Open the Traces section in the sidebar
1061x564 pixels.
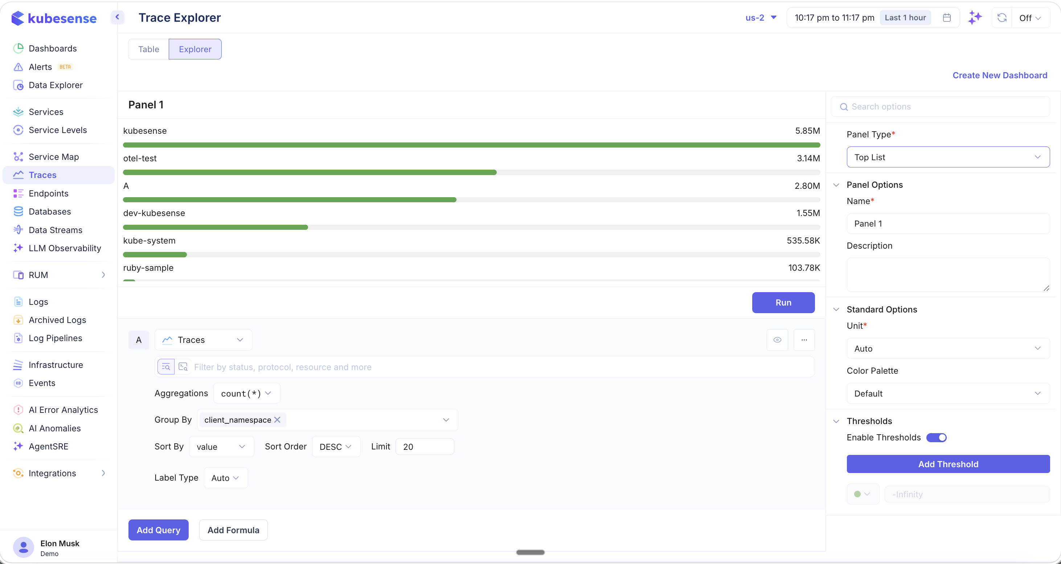pos(43,174)
